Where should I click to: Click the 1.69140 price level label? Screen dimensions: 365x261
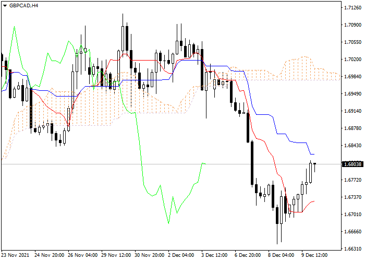[353, 111]
